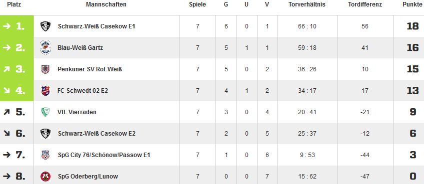Viewport: 424px width, 184px height.
Task: Click the SpG Oderberg/Lunow red crest
Action: pos(45,177)
